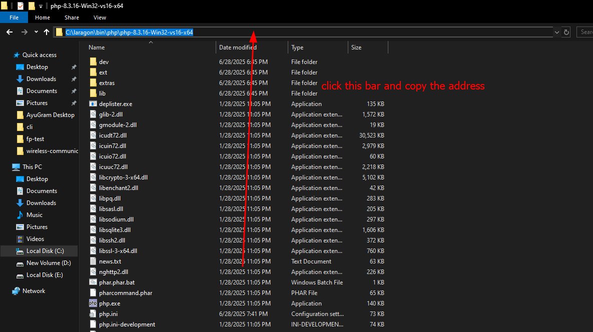Refresh the current folder view
Screen dimensions: 593x332
point(566,32)
